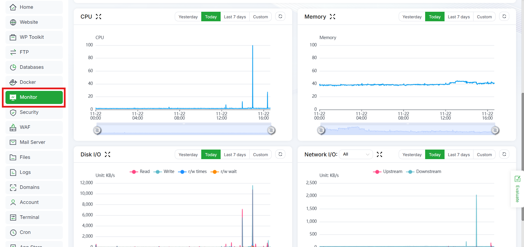Select Yesterday in the CPU panel

point(188,17)
